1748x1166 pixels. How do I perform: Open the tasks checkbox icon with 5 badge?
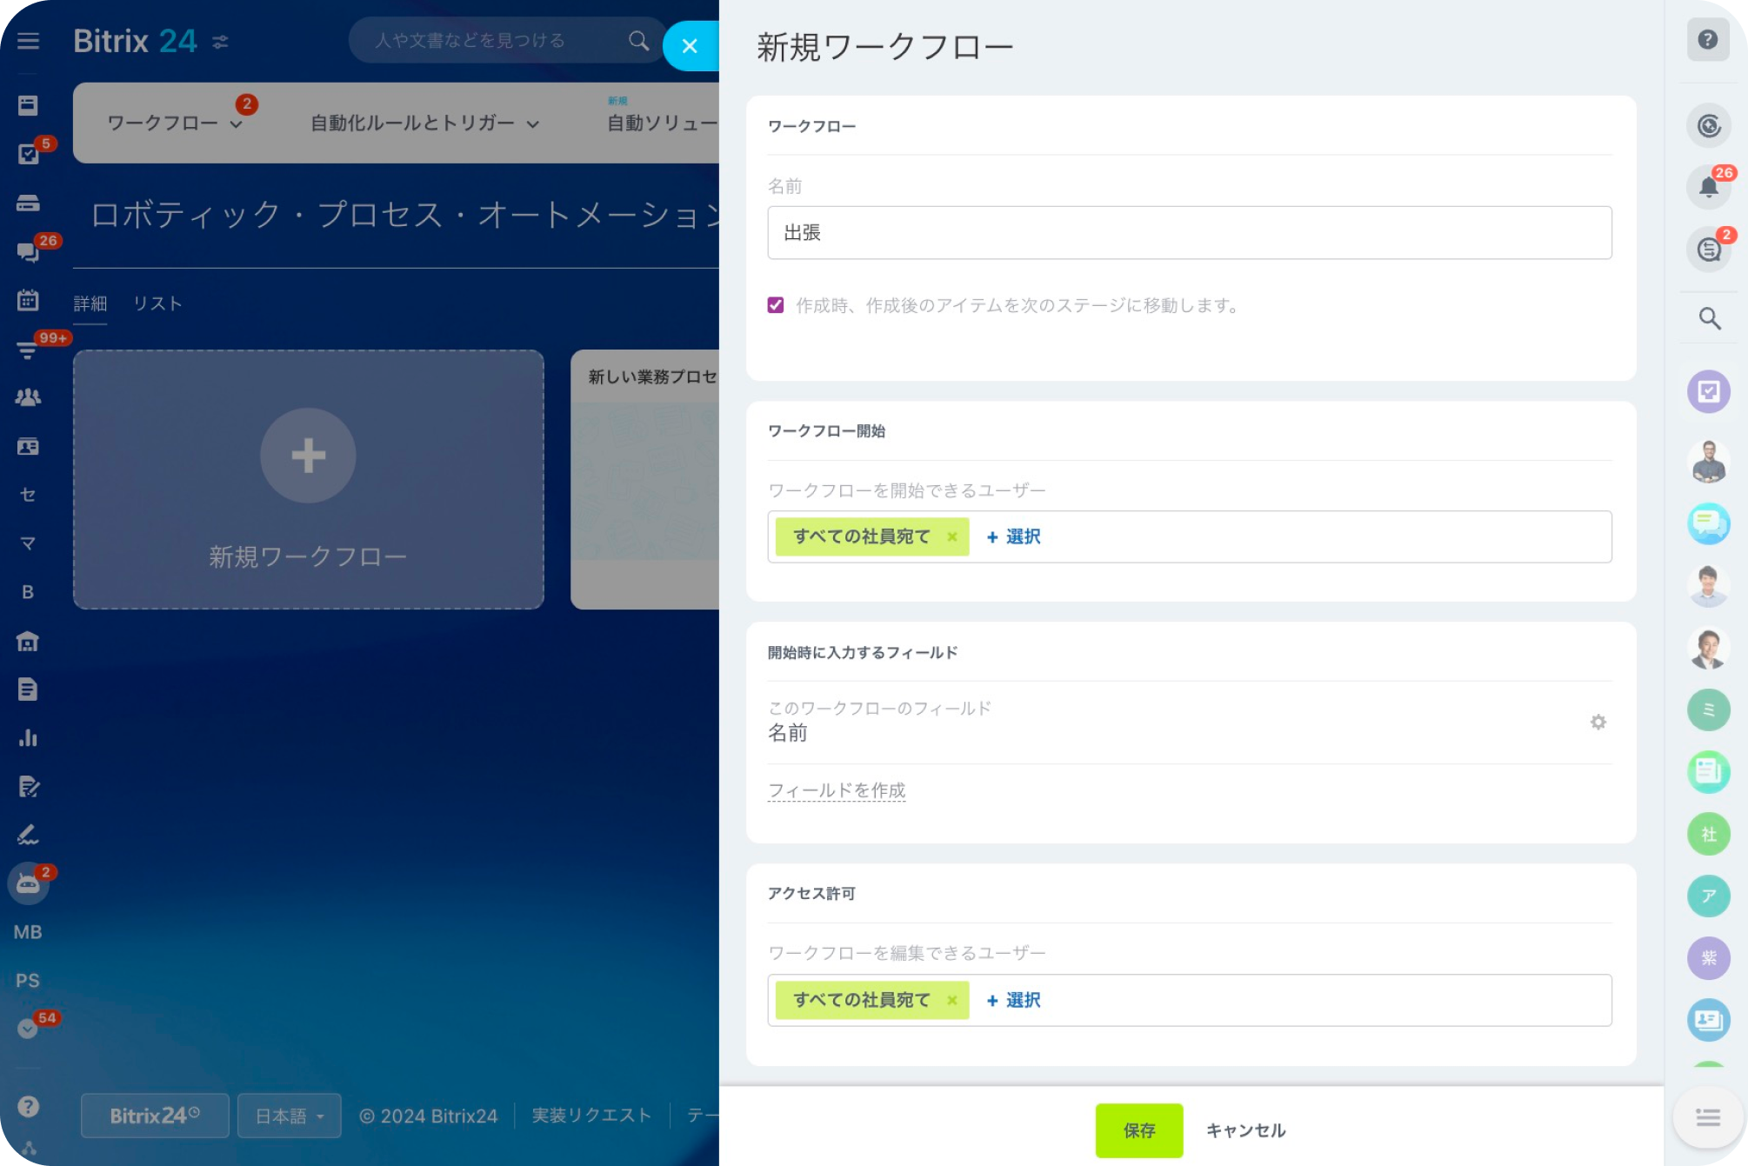(x=28, y=155)
